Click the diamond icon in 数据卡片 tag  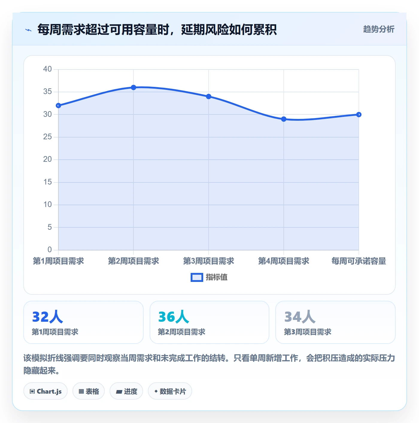coord(156,391)
